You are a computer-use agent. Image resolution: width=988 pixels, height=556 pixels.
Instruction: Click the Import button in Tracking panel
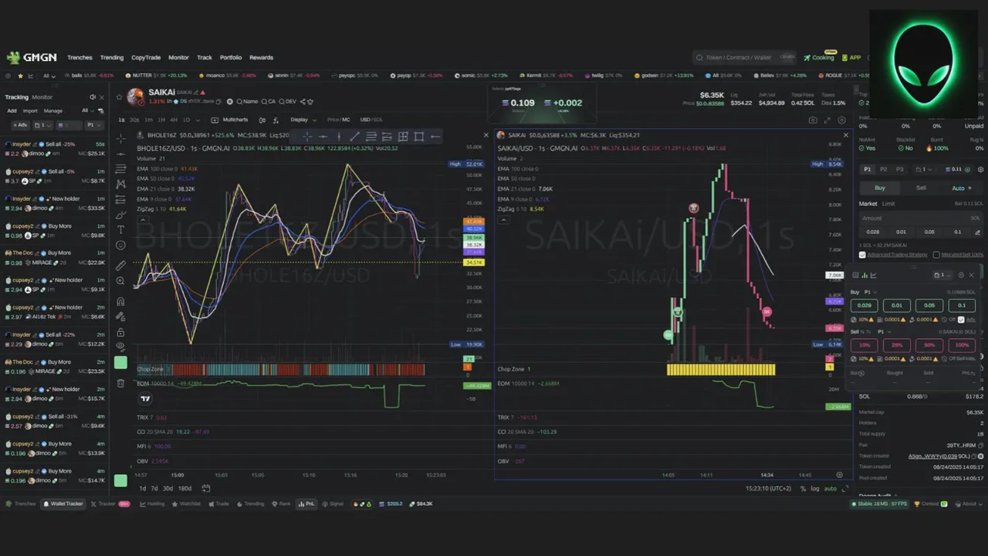tap(30, 110)
